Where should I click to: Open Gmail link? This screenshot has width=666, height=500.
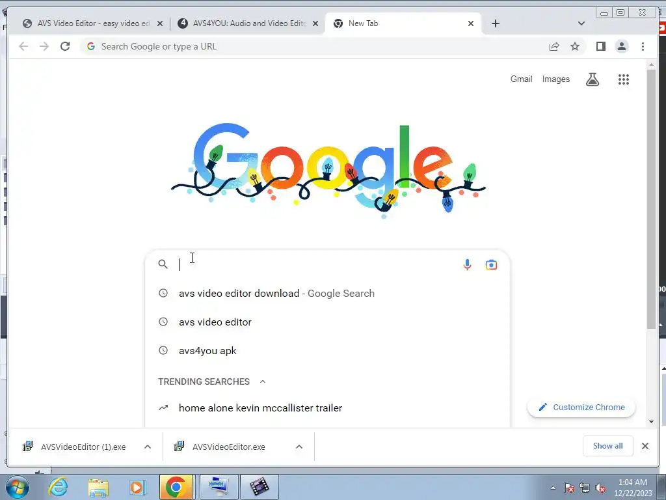pyautogui.click(x=521, y=79)
